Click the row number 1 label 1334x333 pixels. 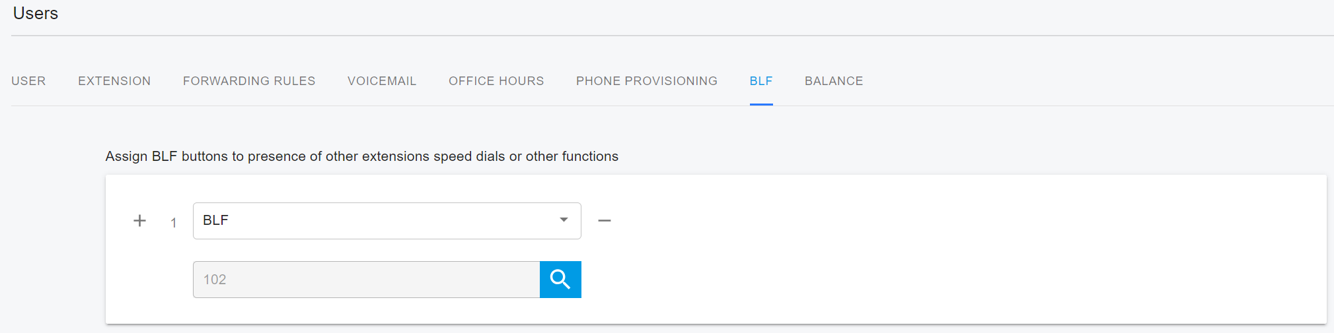174,223
